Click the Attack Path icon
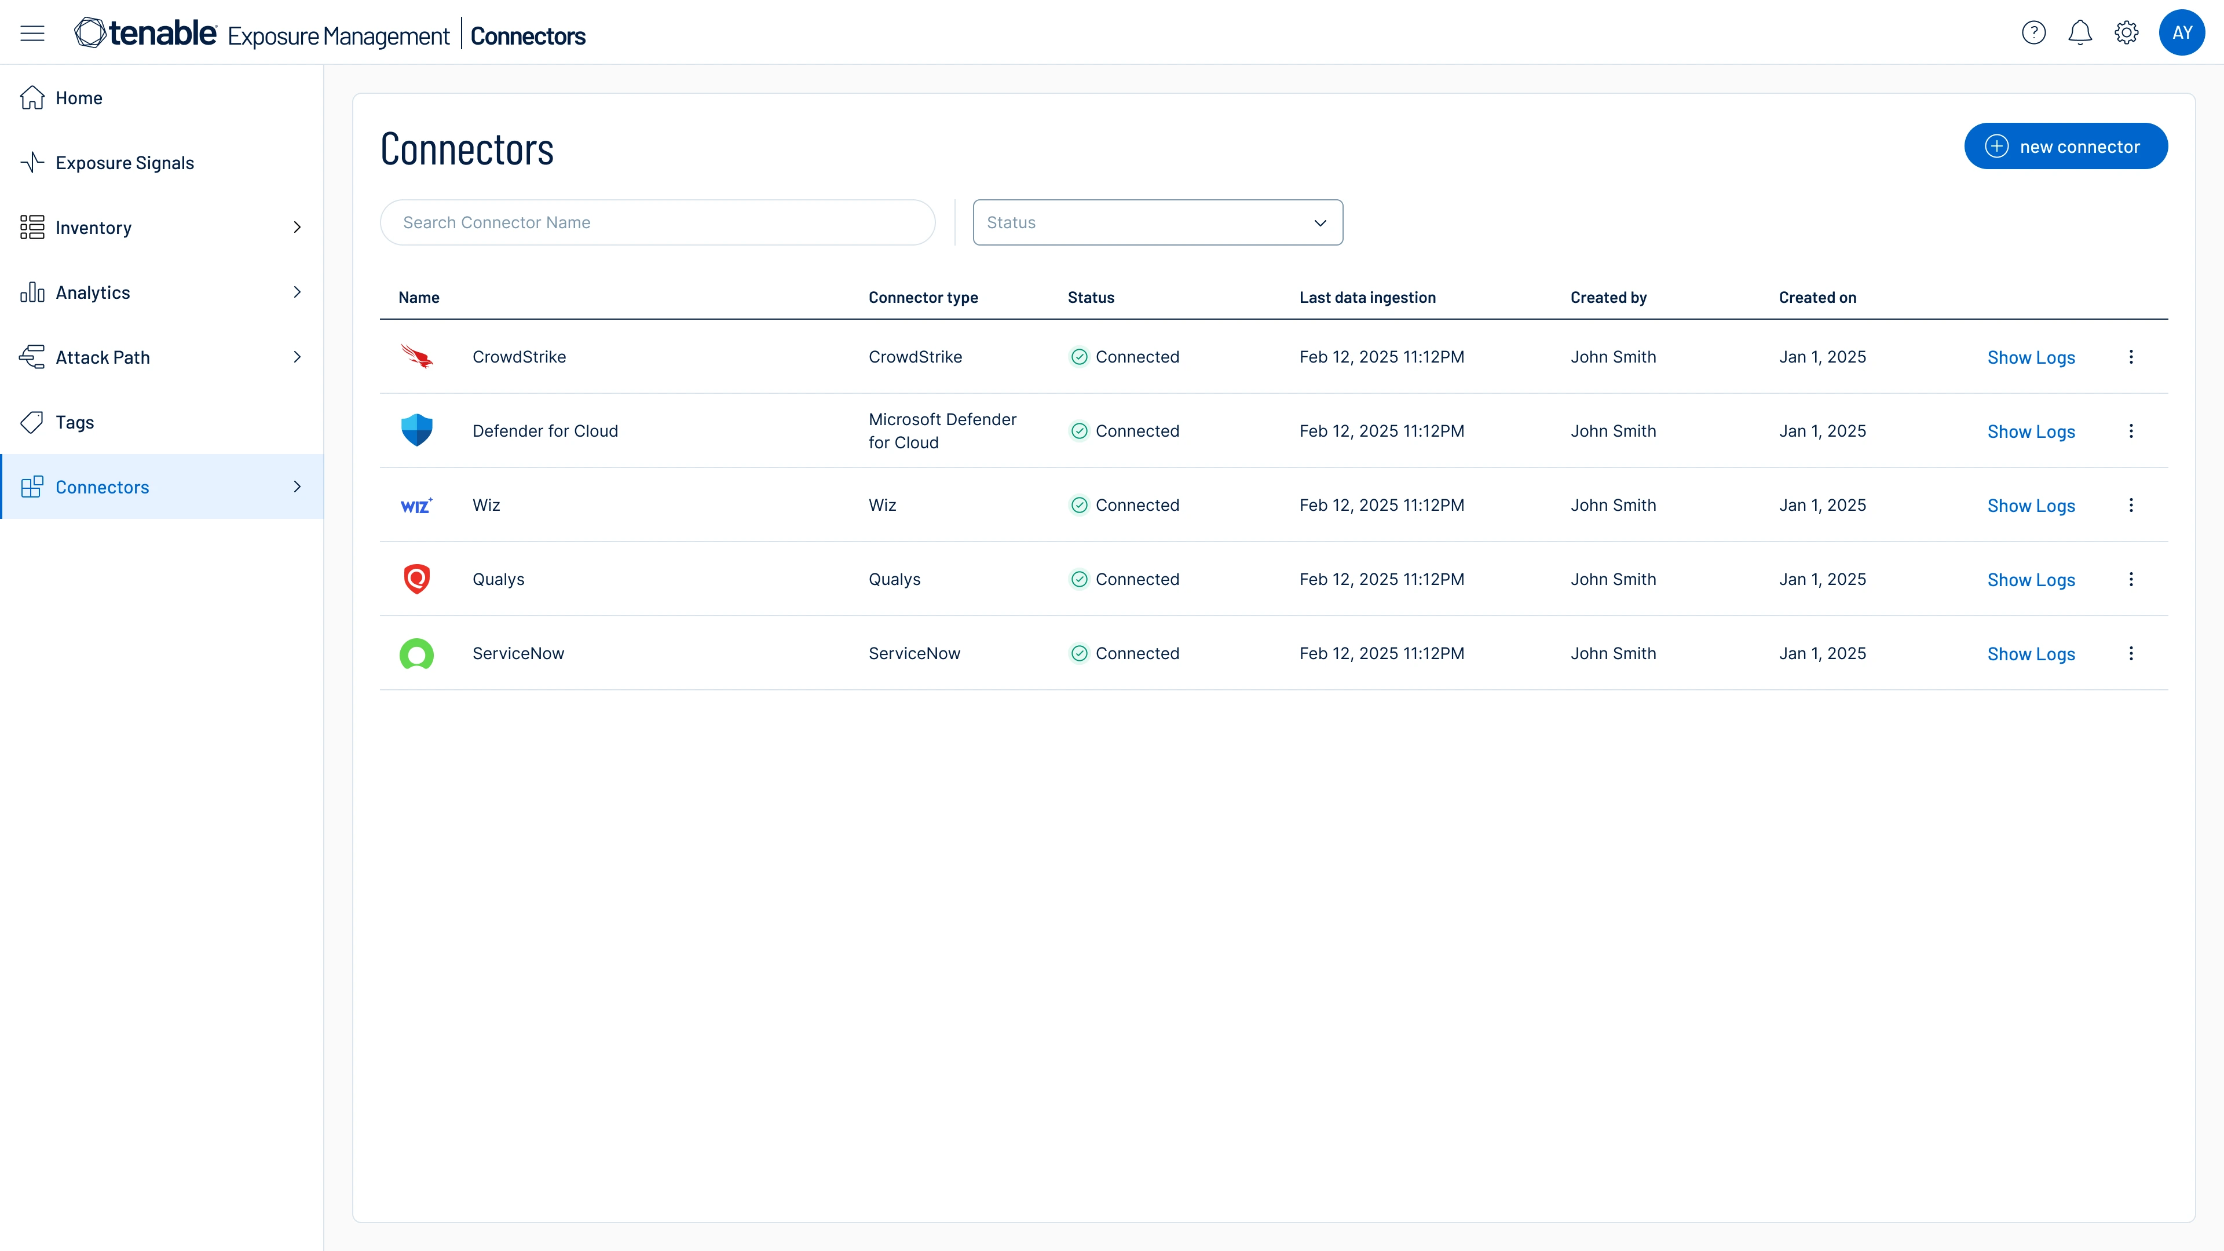This screenshot has height=1251, width=2224. (32, 357)
